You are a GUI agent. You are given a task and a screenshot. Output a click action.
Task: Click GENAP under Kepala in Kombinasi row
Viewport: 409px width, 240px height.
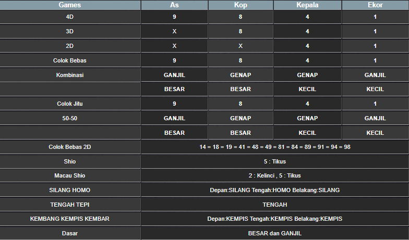point(307,75)
